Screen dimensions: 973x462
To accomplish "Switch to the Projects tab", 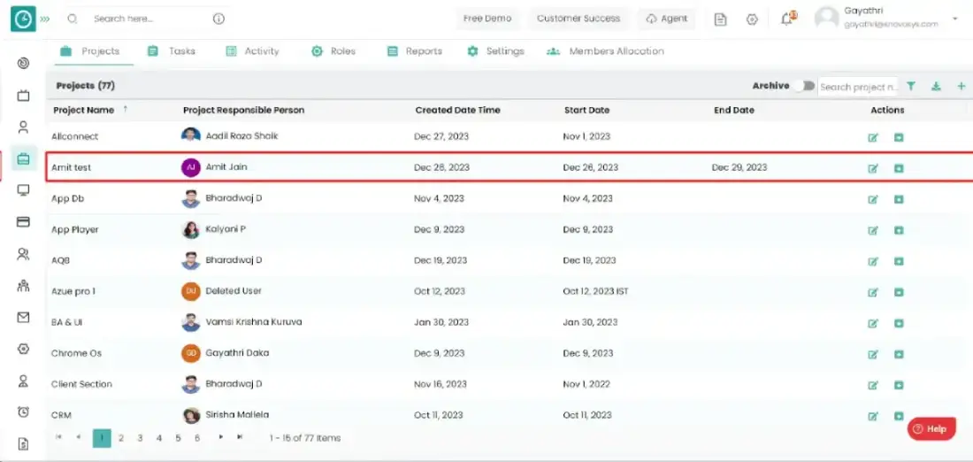I will point(90,51).
